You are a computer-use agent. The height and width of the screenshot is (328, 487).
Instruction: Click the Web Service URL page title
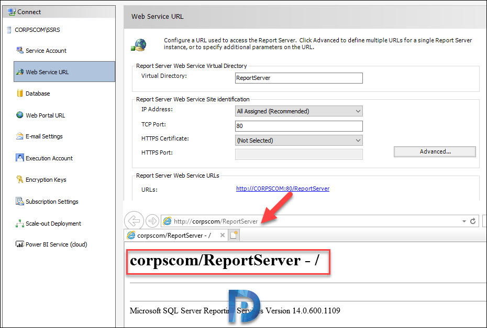click(x=158, y=16)
